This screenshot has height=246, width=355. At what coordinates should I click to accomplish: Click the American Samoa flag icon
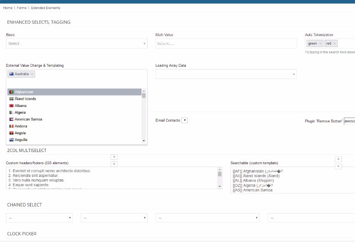pyautogui.click(x=11, y=119)
